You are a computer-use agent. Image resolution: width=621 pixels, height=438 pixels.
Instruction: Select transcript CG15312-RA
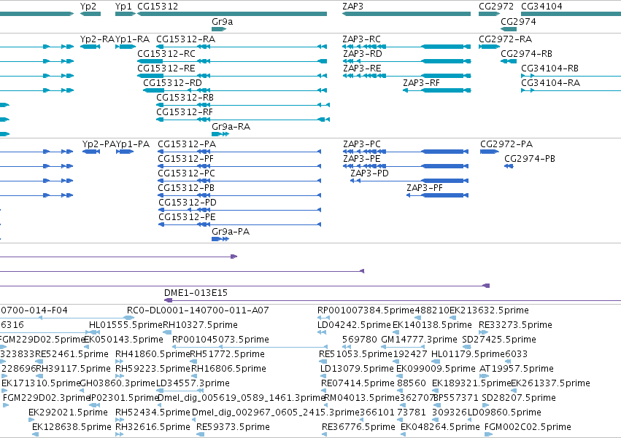tap(186, 39)
